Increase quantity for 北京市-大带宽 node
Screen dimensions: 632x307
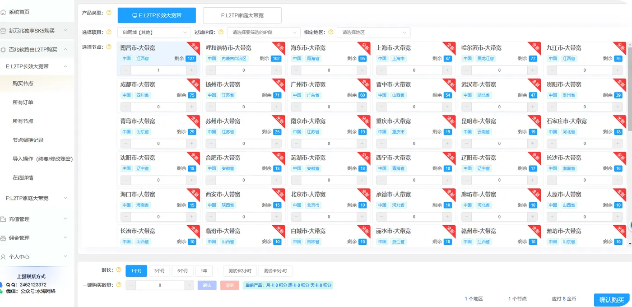362,217
